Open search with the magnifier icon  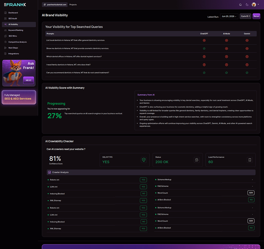click(x=240, y=5)
